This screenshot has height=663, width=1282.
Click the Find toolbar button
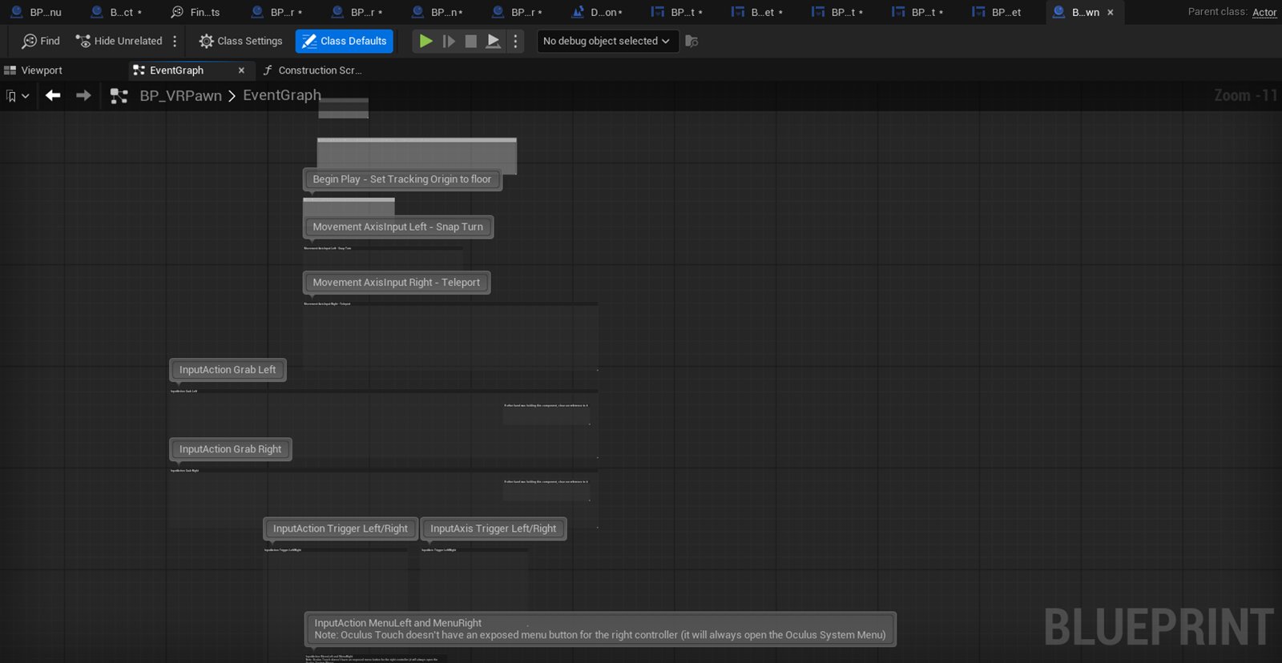click(x=41, y=41)
